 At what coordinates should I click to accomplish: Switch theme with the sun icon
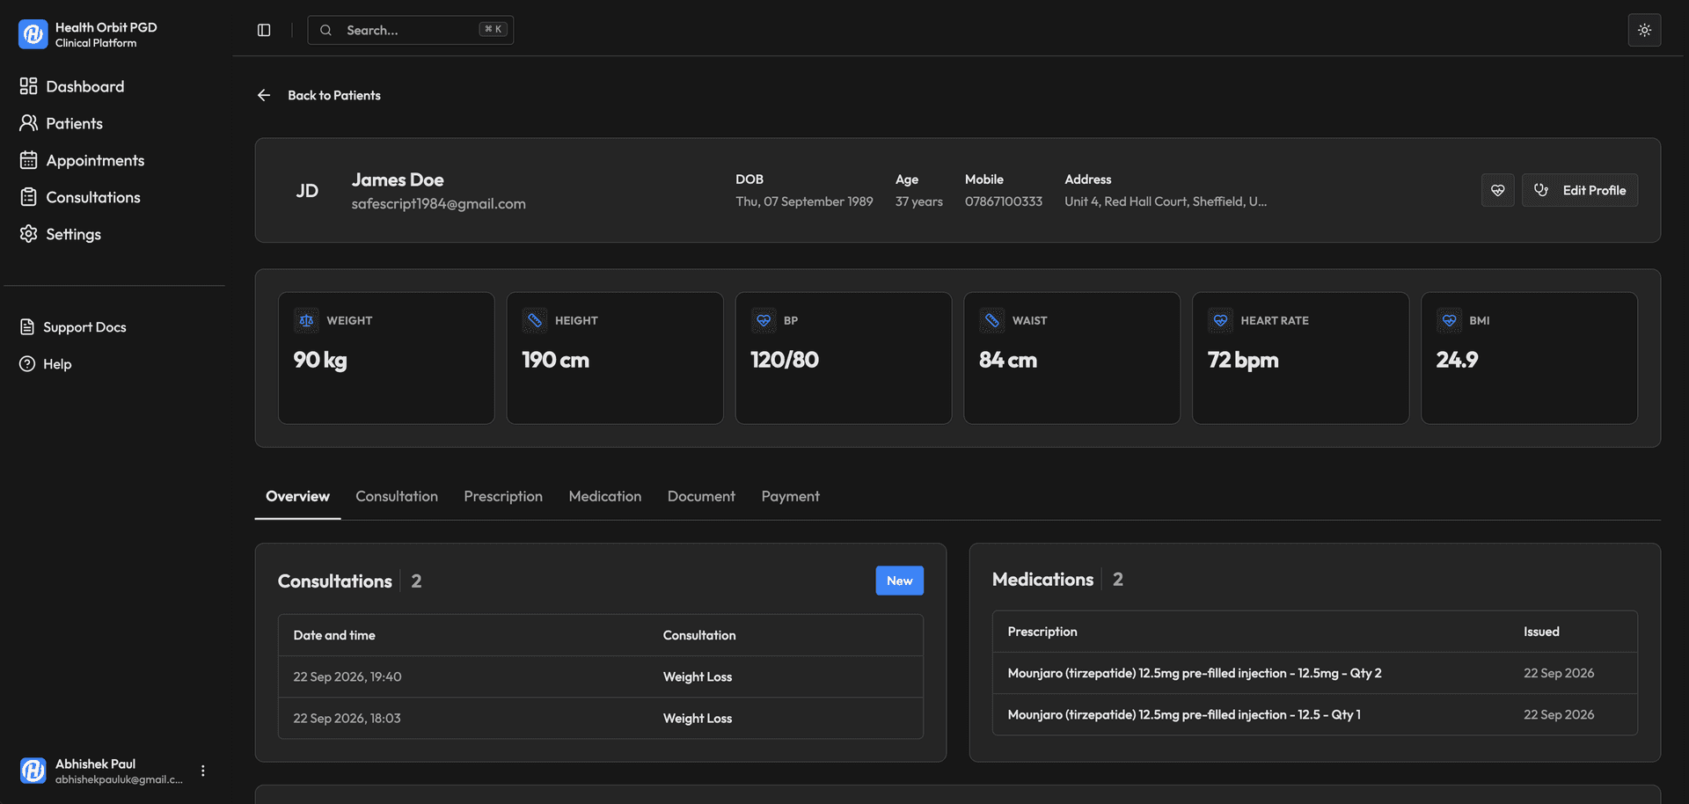click(1644, 30)
